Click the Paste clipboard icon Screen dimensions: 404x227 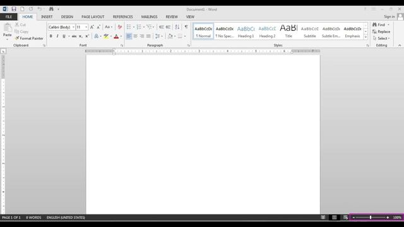click(8, 28)
